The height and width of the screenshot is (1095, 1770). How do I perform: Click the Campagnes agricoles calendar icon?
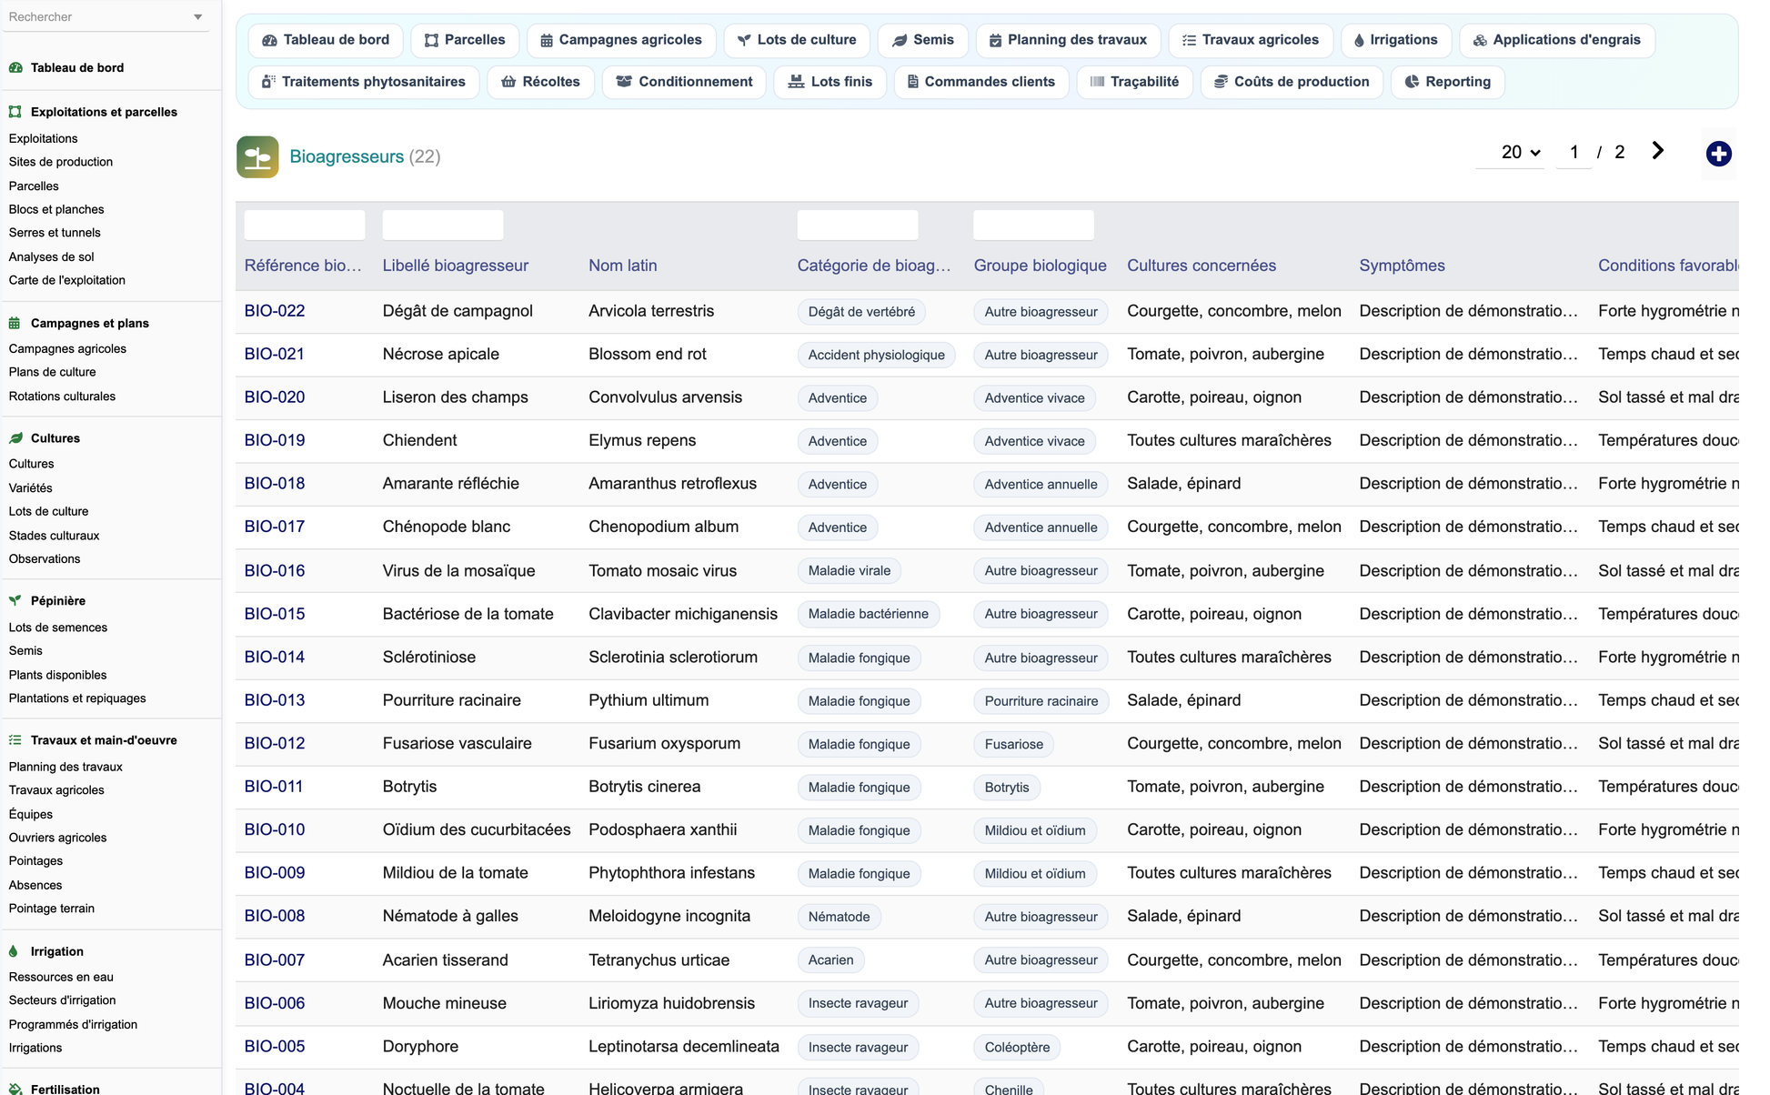pyautogui.click(x=547, y=40)
